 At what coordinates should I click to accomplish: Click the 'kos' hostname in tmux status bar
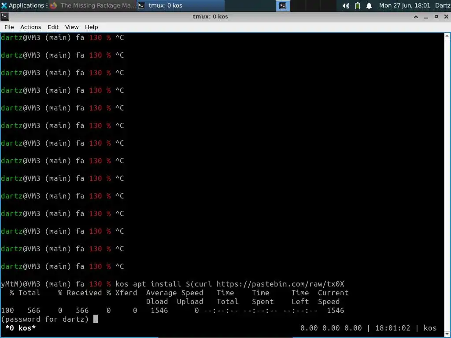(x=430, y=328)
